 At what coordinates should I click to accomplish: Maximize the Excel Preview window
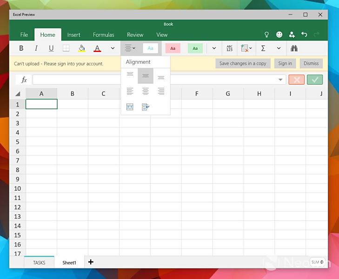click(x=305, y=15)
